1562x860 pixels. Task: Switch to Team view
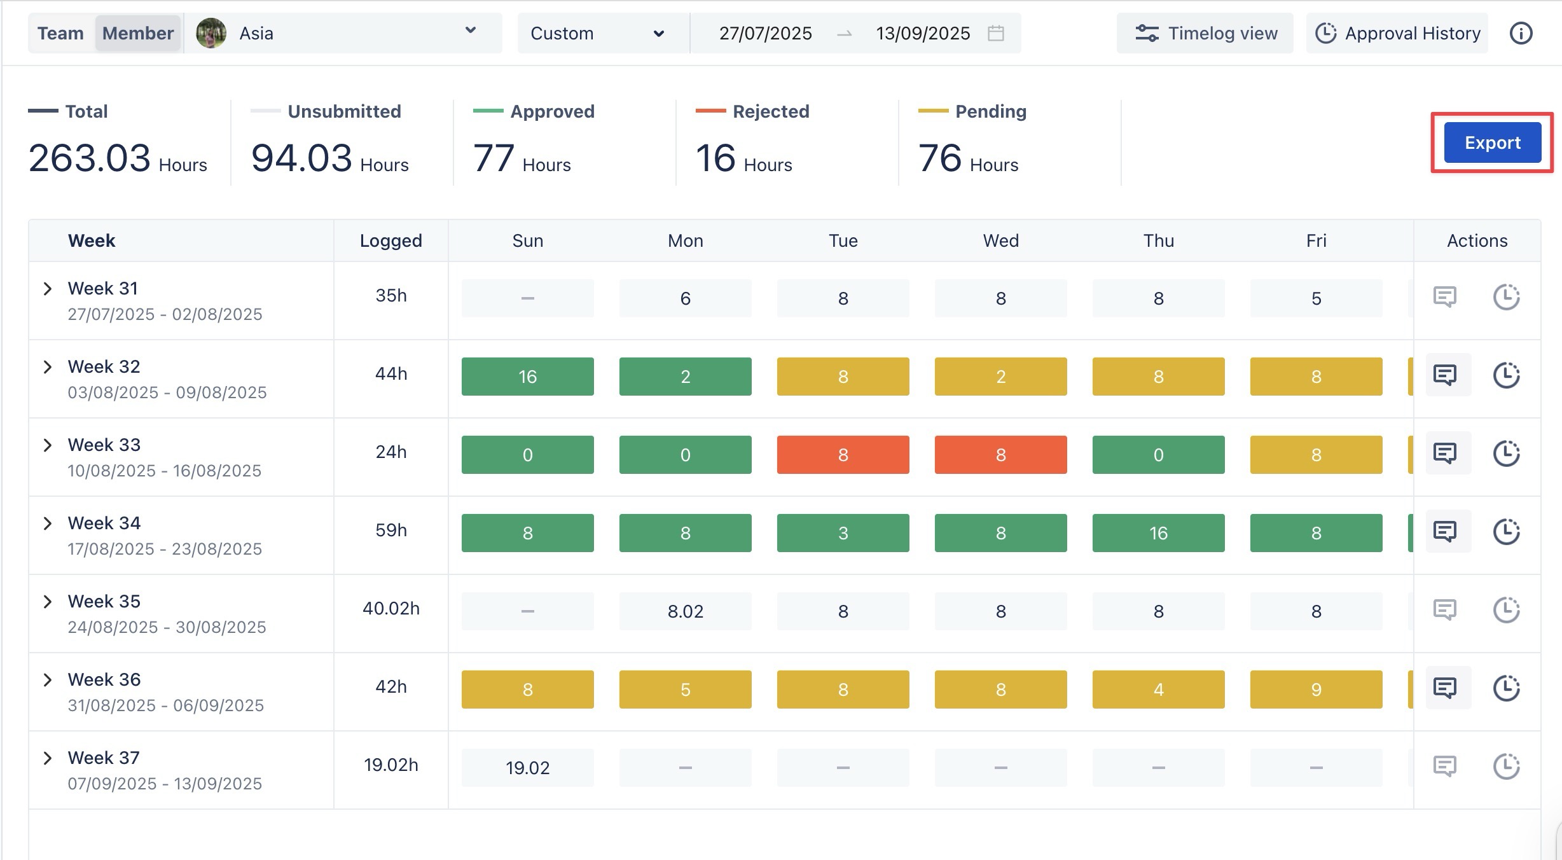pos(60,33)
